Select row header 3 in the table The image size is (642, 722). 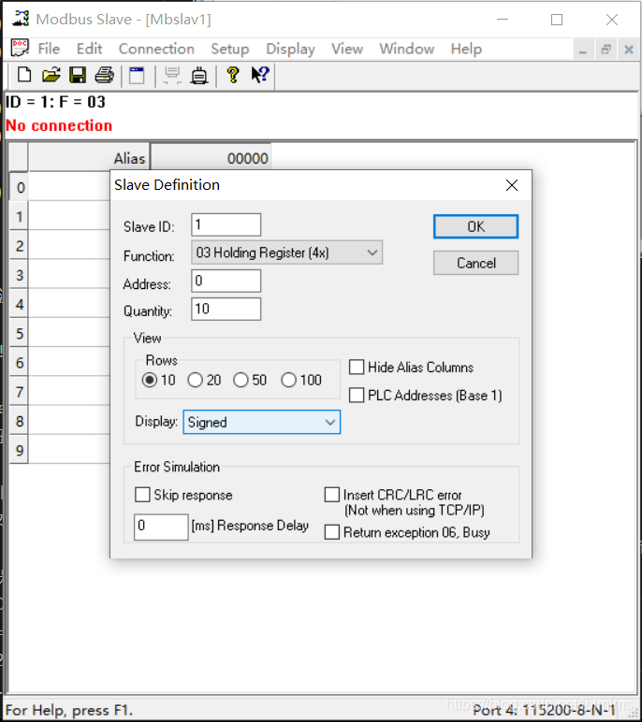pos(19,275)
